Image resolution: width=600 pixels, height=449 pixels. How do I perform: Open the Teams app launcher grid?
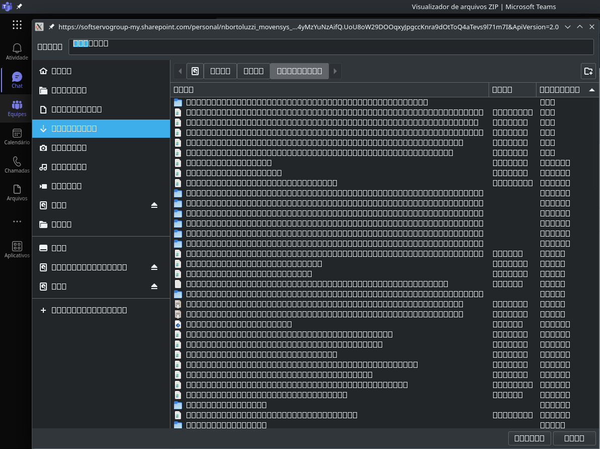tap(17, 25)
